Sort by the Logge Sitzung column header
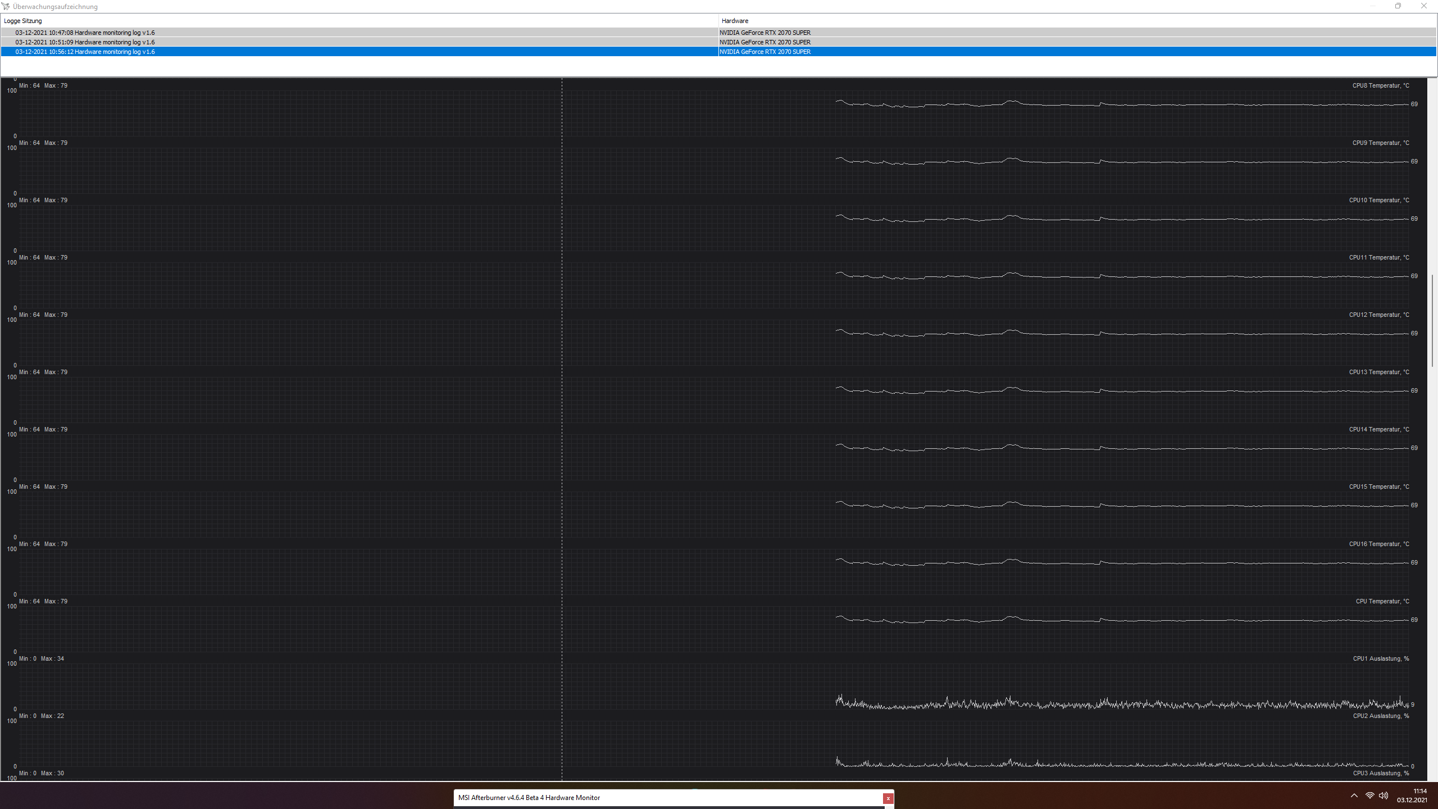1438x809 pixels. tap(23, 21)
